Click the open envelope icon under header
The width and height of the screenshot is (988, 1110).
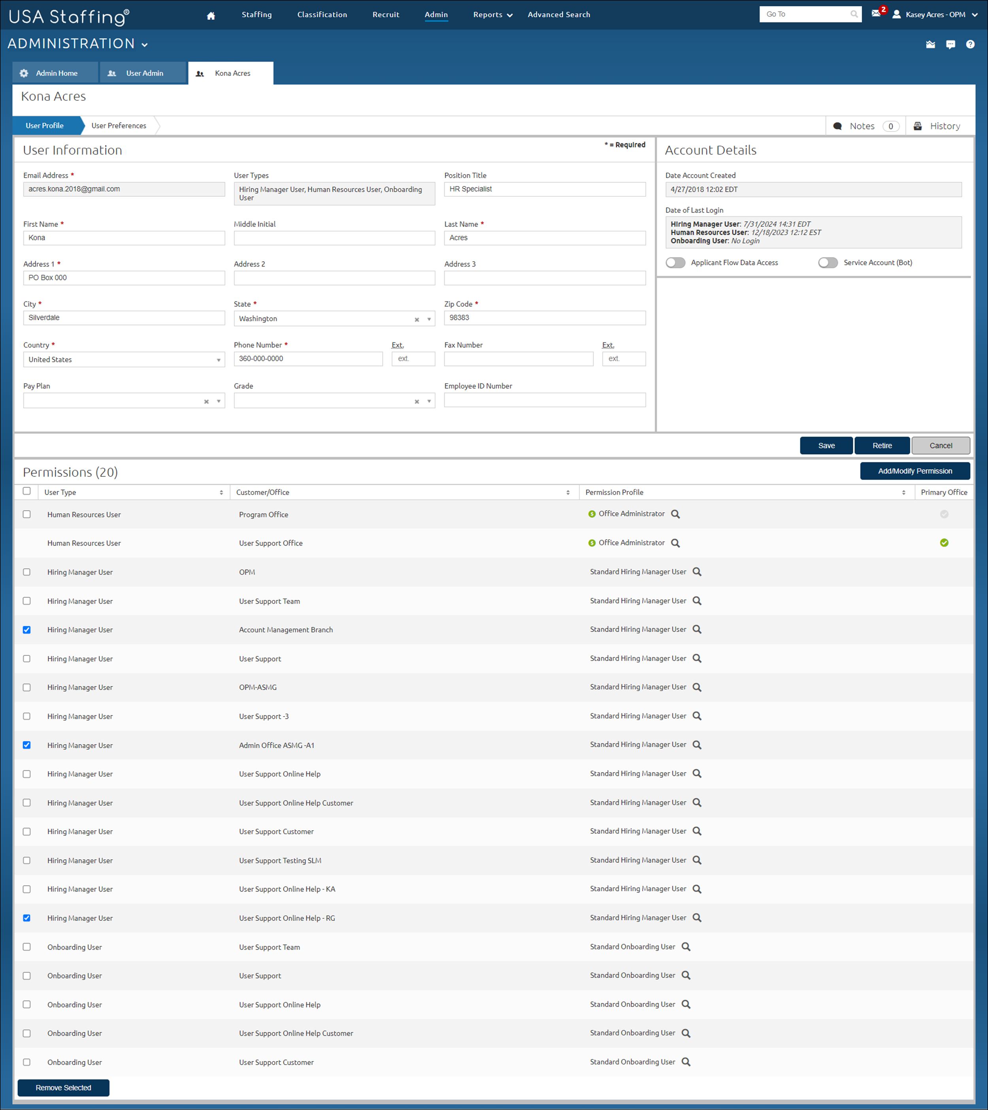click(x=930, y=45)
